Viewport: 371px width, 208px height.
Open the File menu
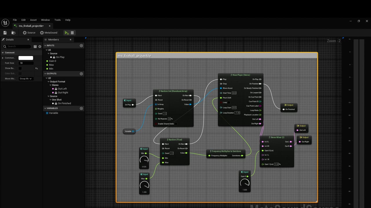point(15,20)
